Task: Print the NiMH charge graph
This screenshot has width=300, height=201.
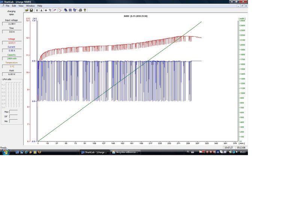Action: point(80,10)
